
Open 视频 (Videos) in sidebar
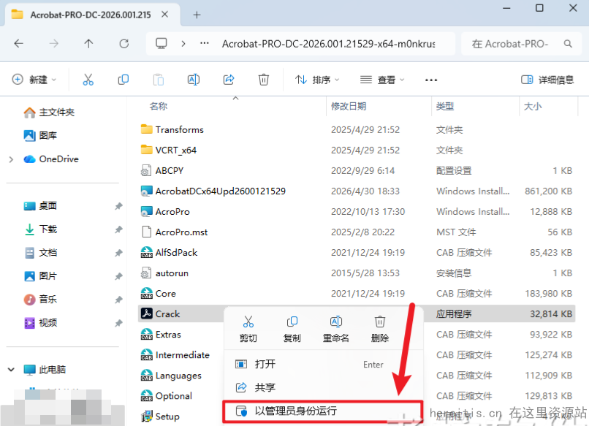coord(39,323)
